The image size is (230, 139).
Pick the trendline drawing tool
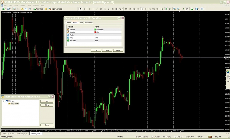(97, 9)
